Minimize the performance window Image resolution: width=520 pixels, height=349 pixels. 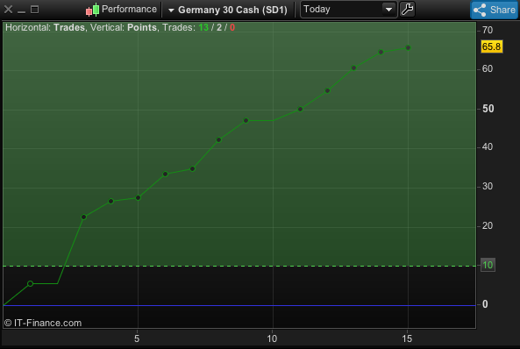tap(22, 11)
